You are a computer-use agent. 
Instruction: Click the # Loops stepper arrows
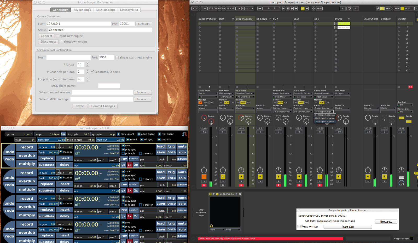(88, 64)
